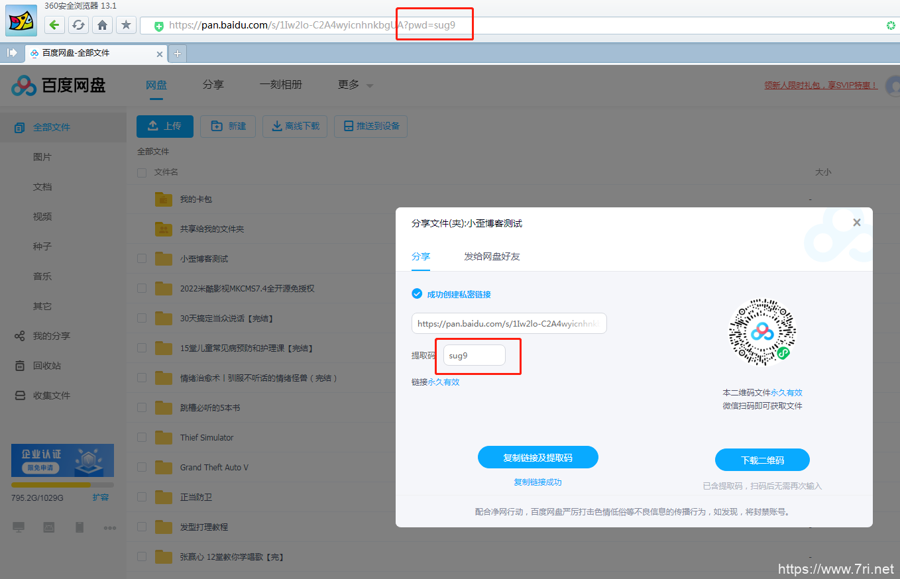The height and width of the screenshot is (579, 900).
Task: Click the storage usage progress bar
Action: pyautogui.click(x=62, y=485)
